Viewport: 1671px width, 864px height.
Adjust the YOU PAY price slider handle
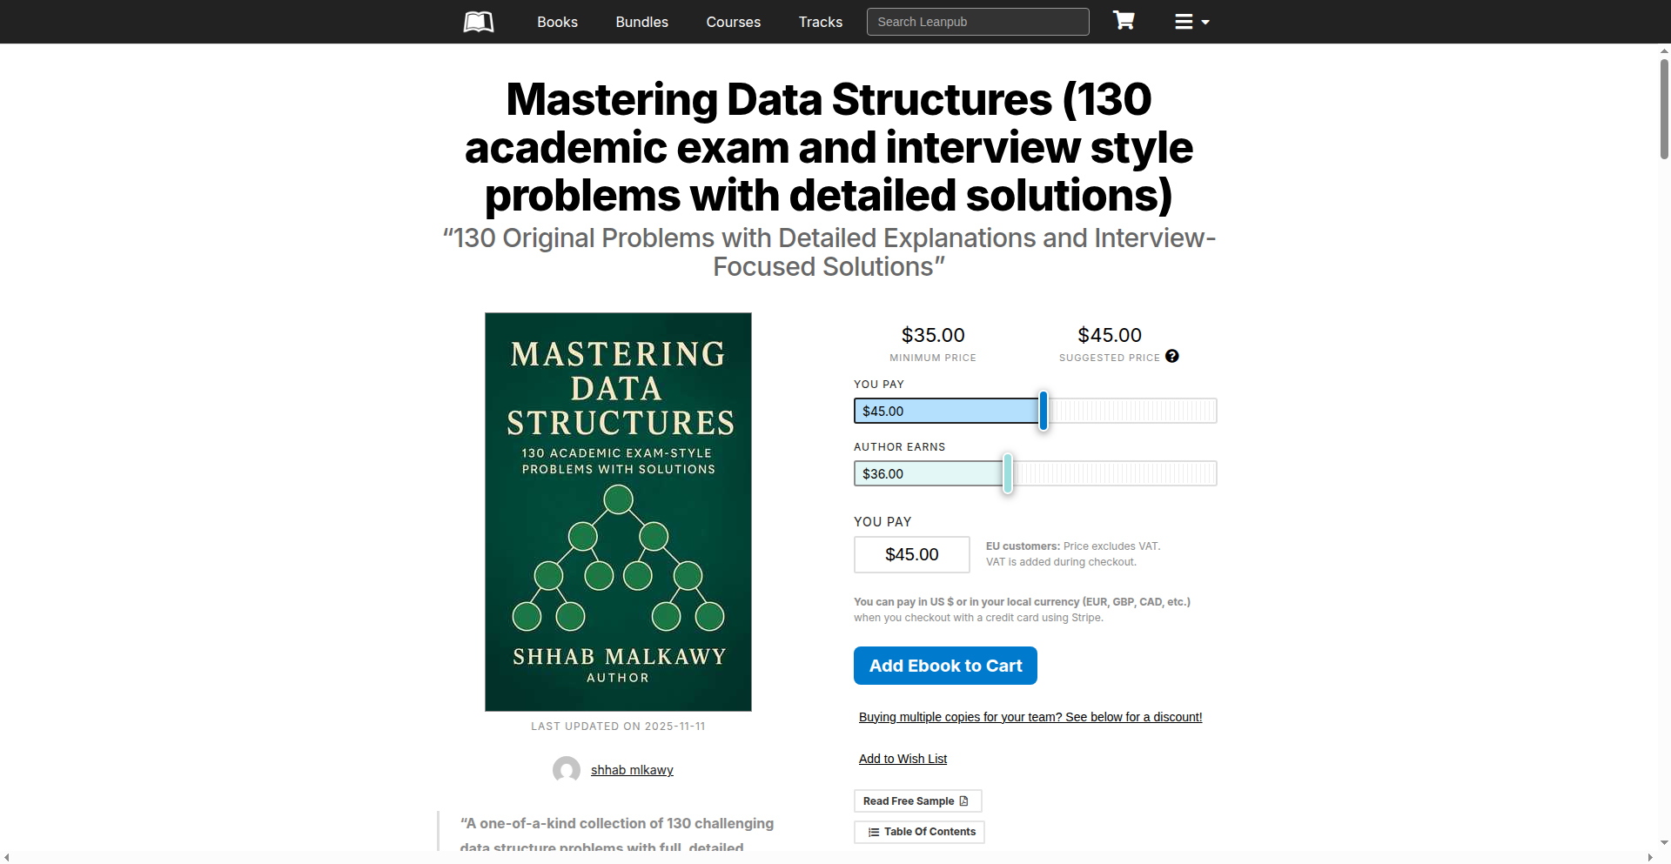(x=1043, y=411)
